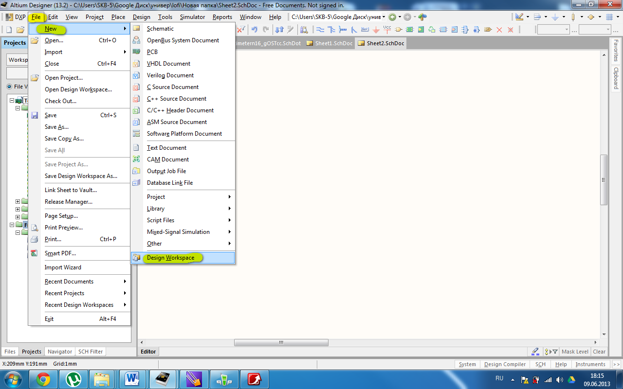This screenshot has width=623, height=389.
Task: Click the Instruments status bar button
Action: click(590, 364)
